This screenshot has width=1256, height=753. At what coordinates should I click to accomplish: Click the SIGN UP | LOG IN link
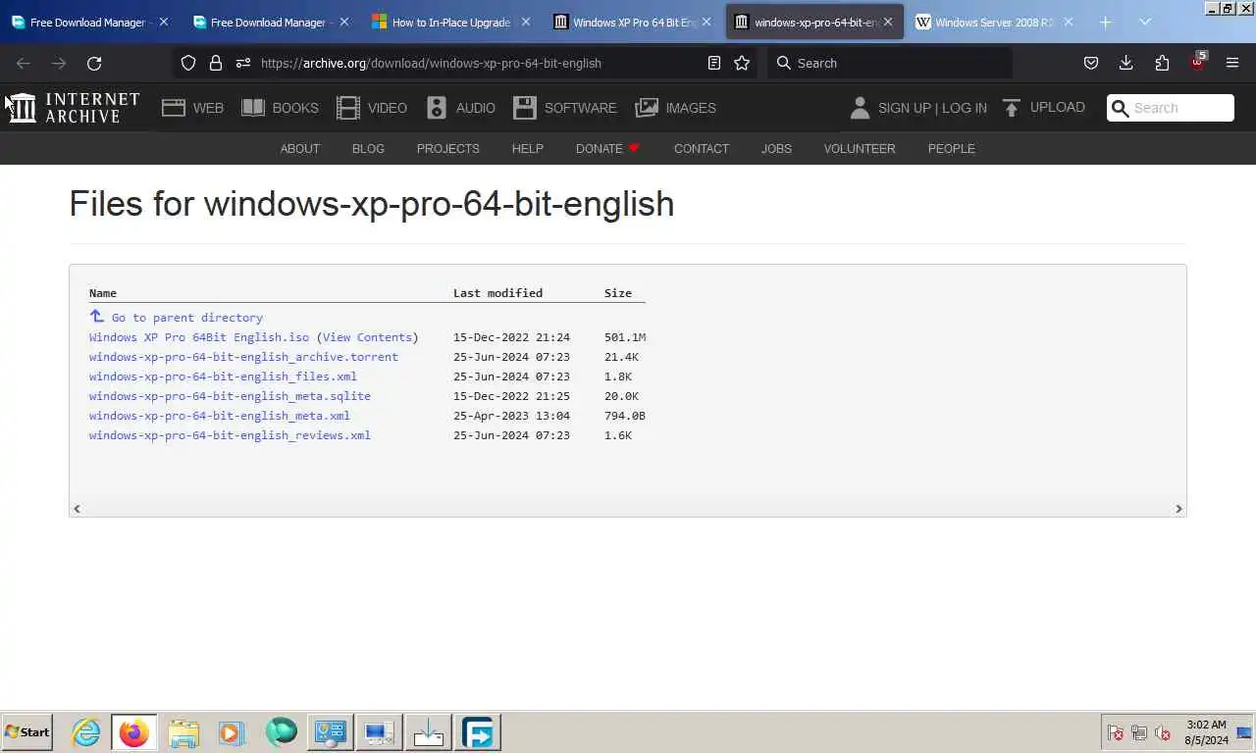[x=932, y=108]
